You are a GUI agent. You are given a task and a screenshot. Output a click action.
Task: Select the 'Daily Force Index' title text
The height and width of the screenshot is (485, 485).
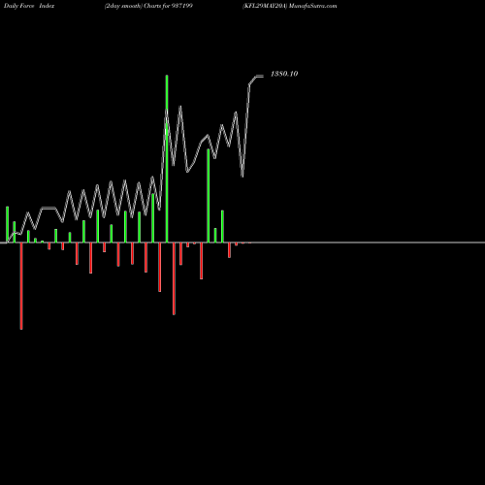pos(29,6)
